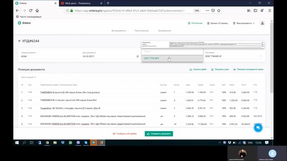Click the search field in buyer dropdown

tap(172, 51)
